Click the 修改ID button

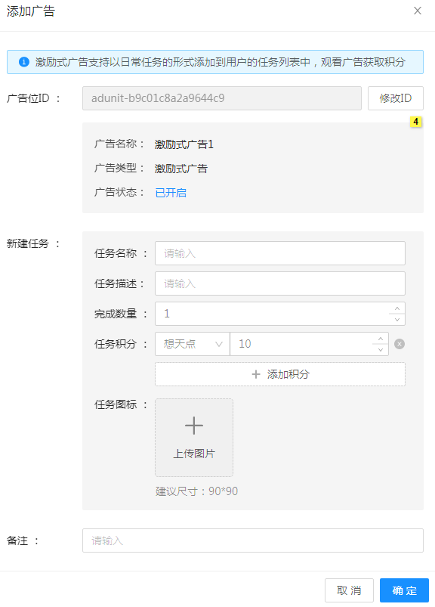395,98
